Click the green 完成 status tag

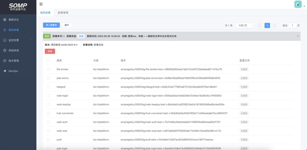pos(47,36)
